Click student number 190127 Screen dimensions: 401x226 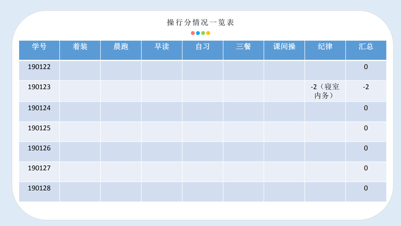click(x=39, y=168)
